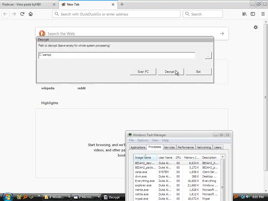Activate the Decrypt taskbar button

pos(113,197)
